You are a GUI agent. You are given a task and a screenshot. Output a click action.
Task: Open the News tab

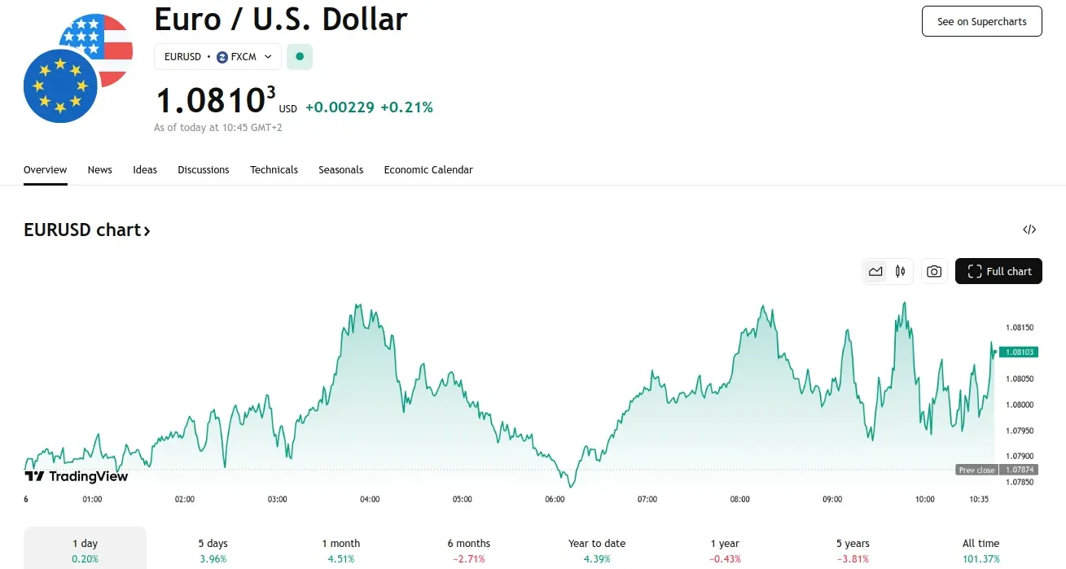[x=99, y=170]
